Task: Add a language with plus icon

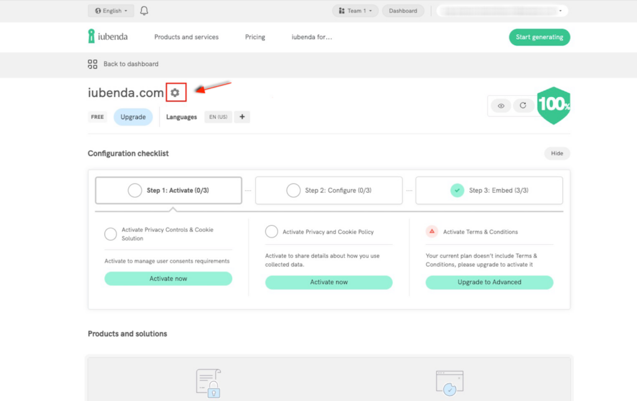Action: coord(242,117)
